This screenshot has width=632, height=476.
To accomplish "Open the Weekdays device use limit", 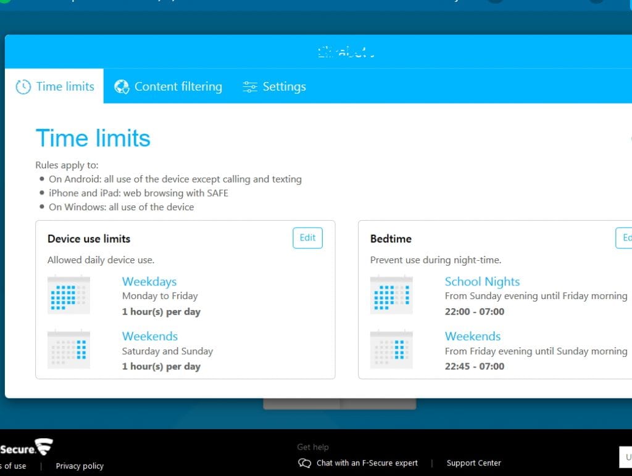I will tap(149, 282).
